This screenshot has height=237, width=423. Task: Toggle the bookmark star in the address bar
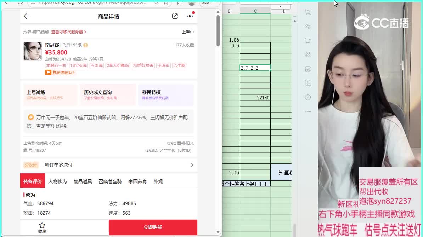coord(165,3)
